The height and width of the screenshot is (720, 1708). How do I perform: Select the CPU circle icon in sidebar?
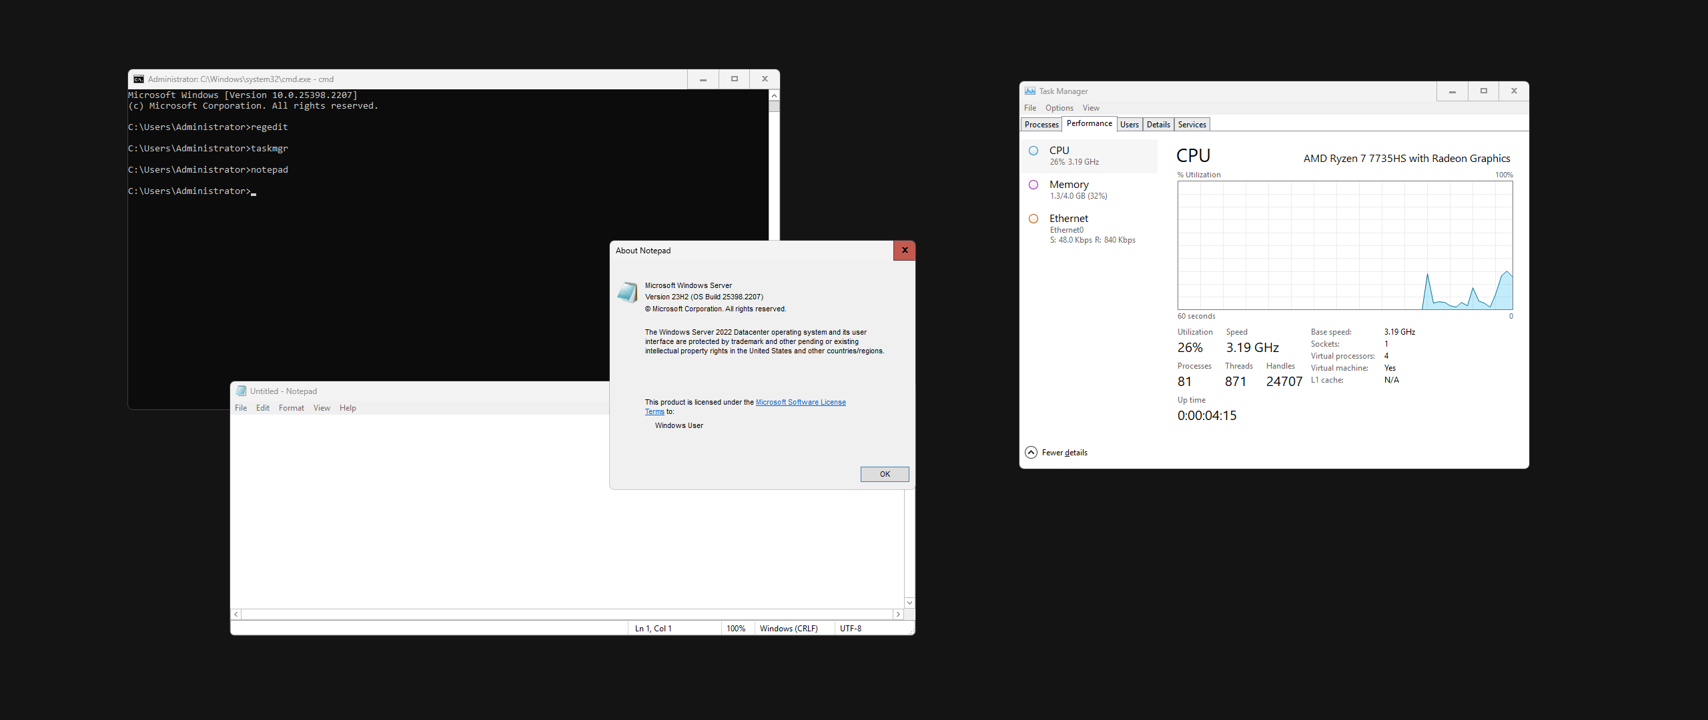[1033, 151]
